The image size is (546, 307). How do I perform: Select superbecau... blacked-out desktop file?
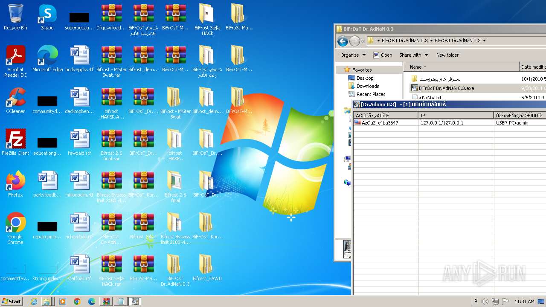tap(79, 20)
